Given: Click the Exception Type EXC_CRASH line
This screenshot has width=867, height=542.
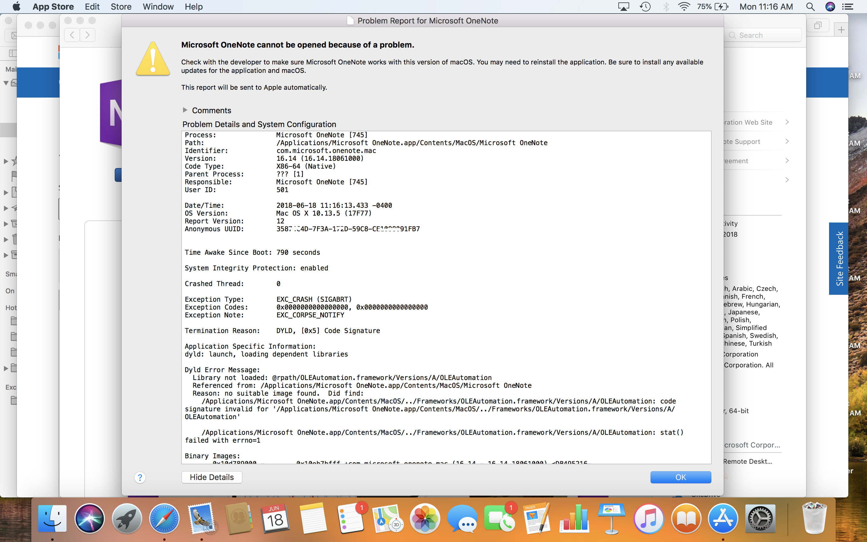Looking at the screenshot, I should [x=268, y=299].
